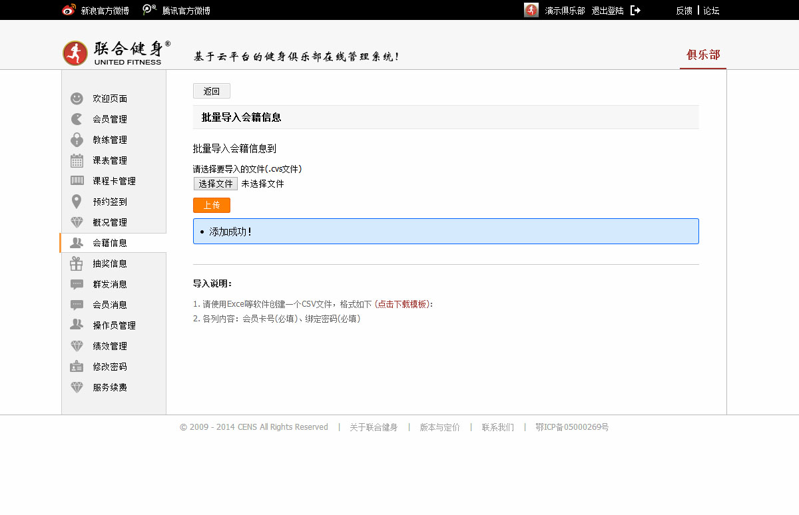Click the pacman icon for 会员管理

(x=77, y=119)
